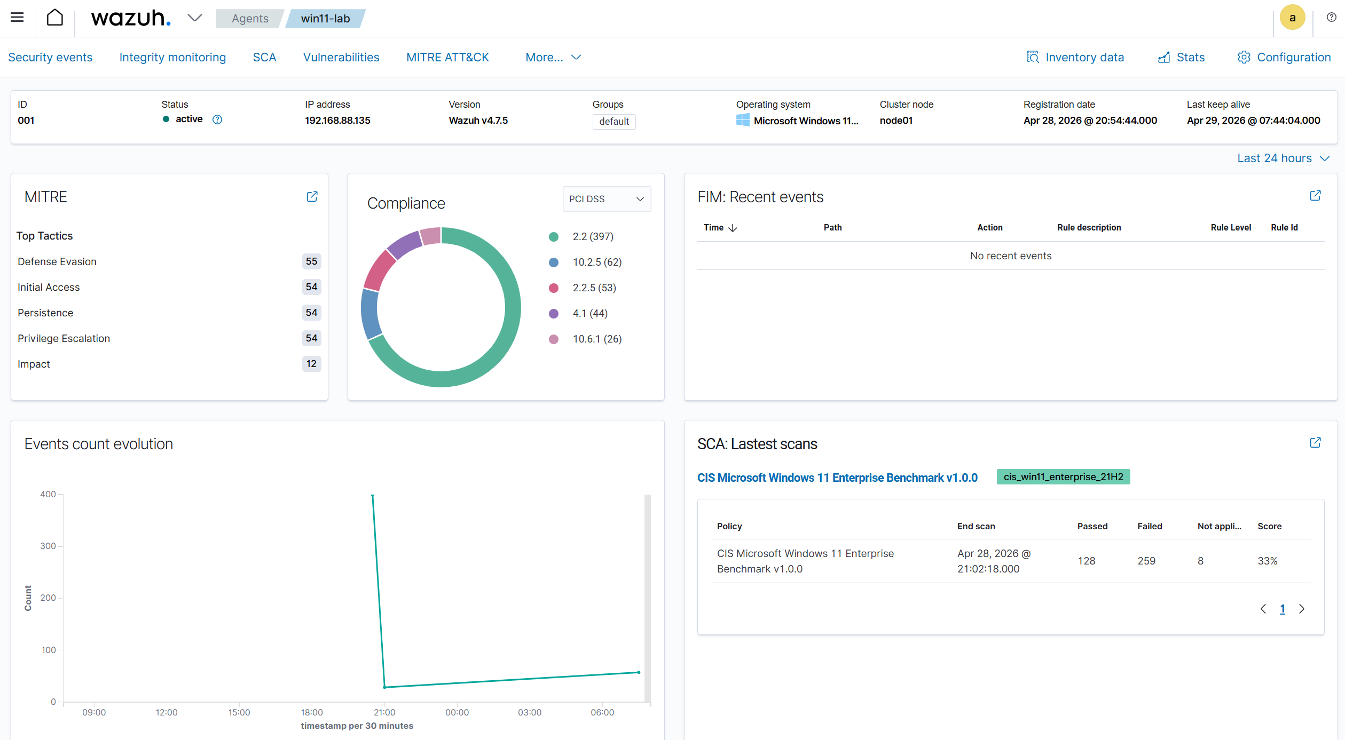The height and width of the screenshot is (740, 1345).
Task: Click the Windows logo beside operating system
Action: pyautogui.click(x=743, y=120)
